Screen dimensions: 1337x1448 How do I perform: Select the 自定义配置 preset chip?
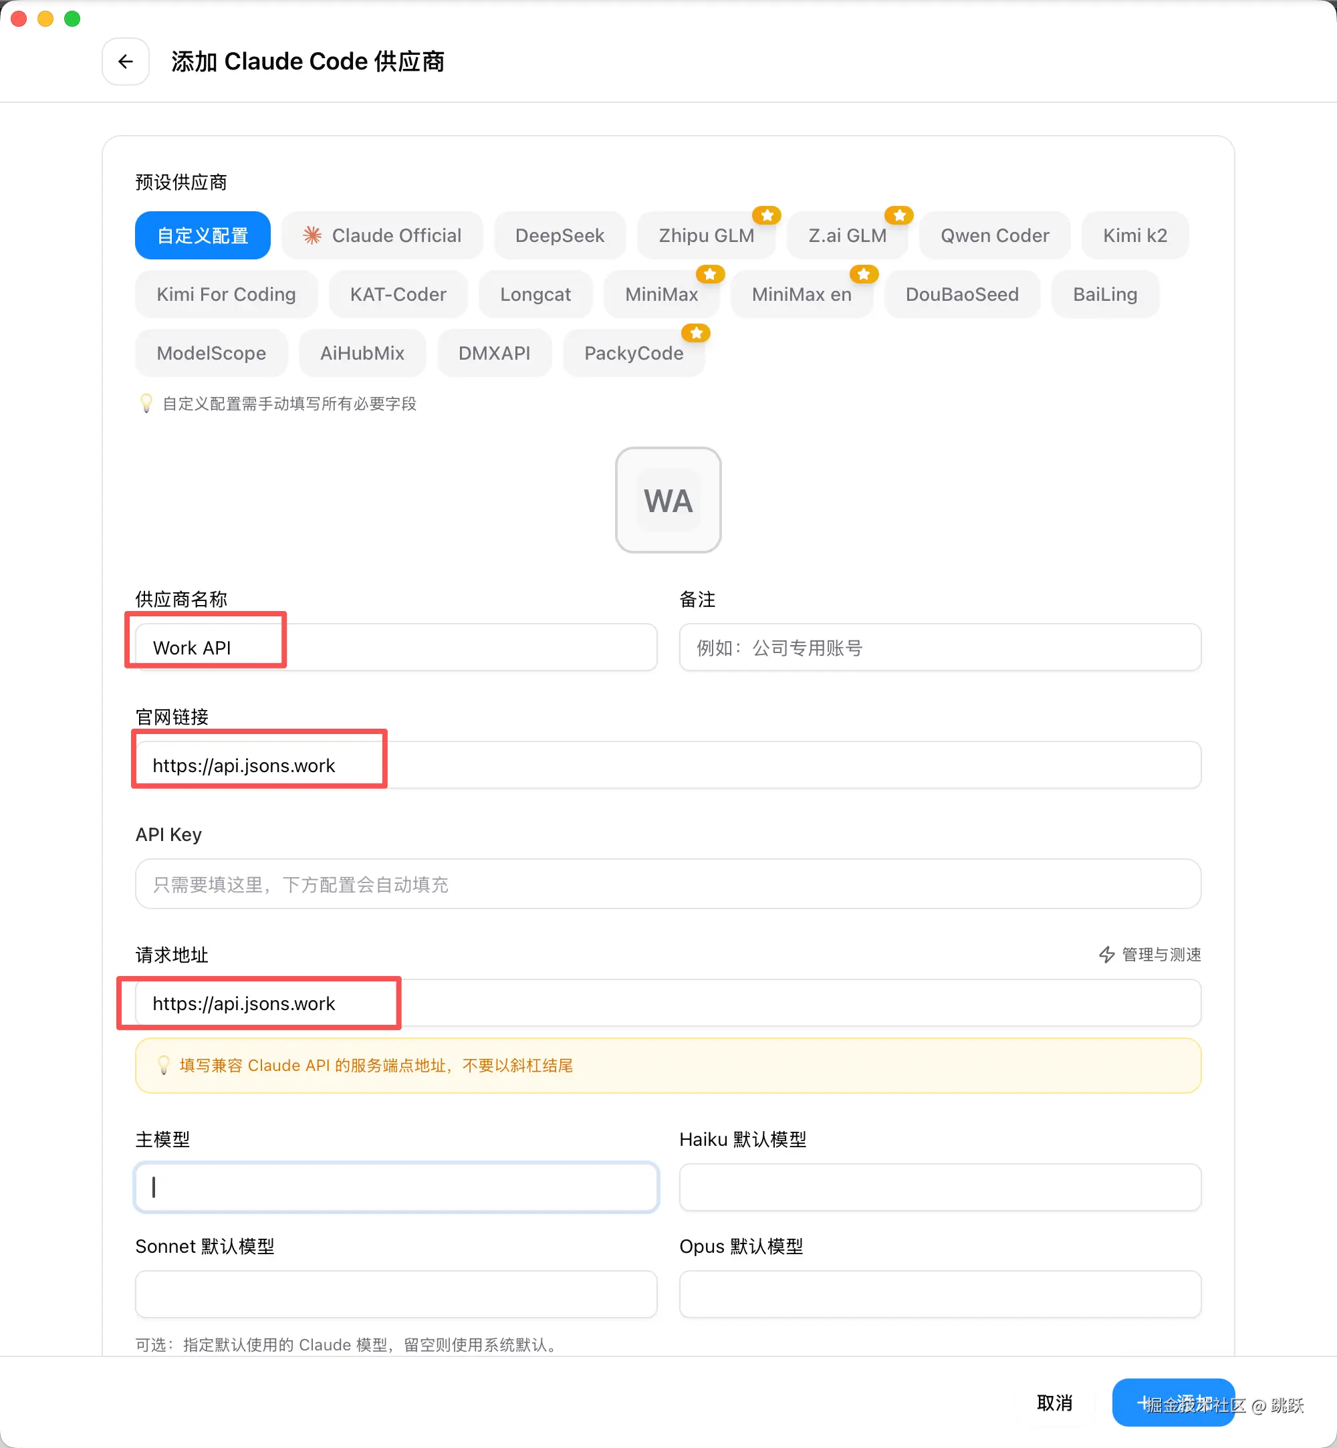point(203,235)
